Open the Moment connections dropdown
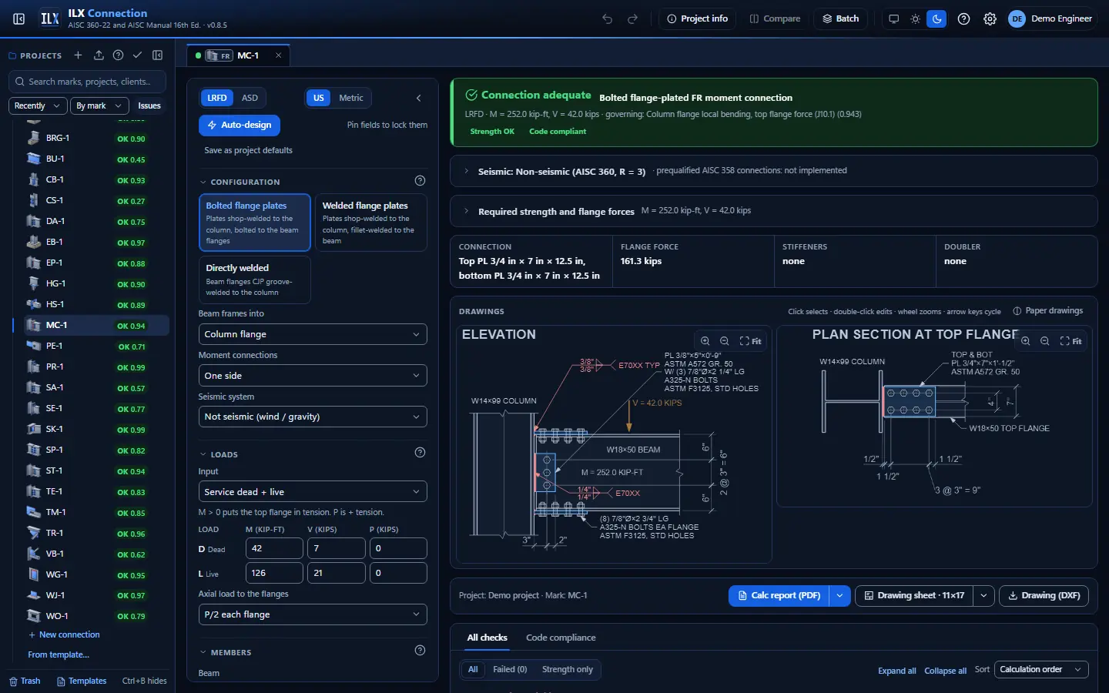Image resolution: width=1109 pixels, height=693 pixels. pyautogui.click(x=313, y=376)
